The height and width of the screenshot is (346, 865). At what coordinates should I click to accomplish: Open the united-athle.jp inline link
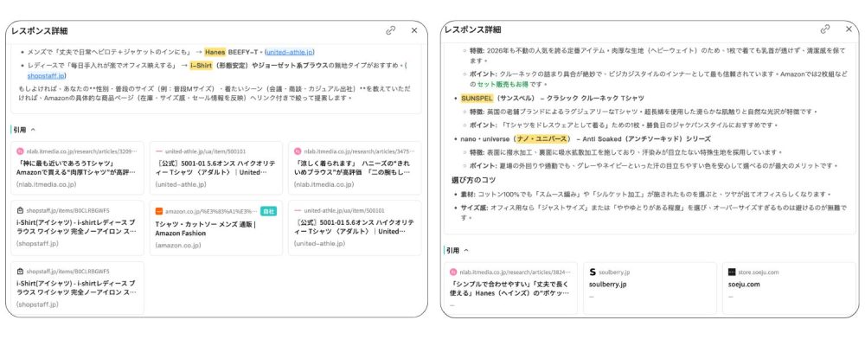coord(290,52)
